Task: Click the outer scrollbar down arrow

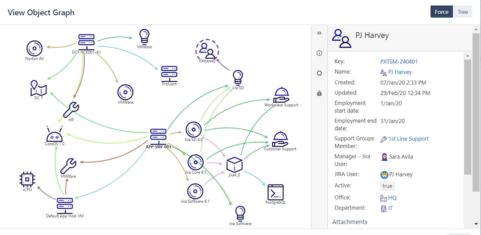Action: (476, 224)
